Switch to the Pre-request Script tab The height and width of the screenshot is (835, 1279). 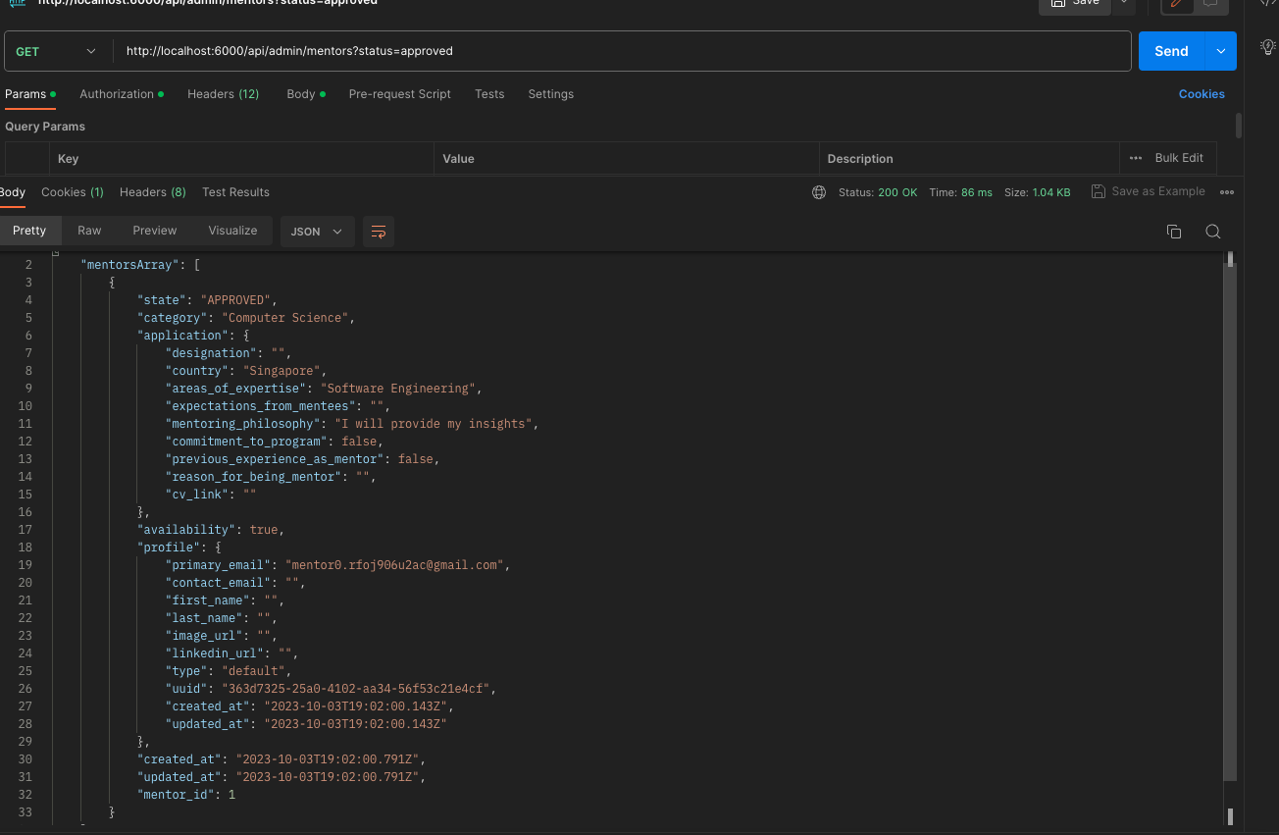[x=399, y=94]
